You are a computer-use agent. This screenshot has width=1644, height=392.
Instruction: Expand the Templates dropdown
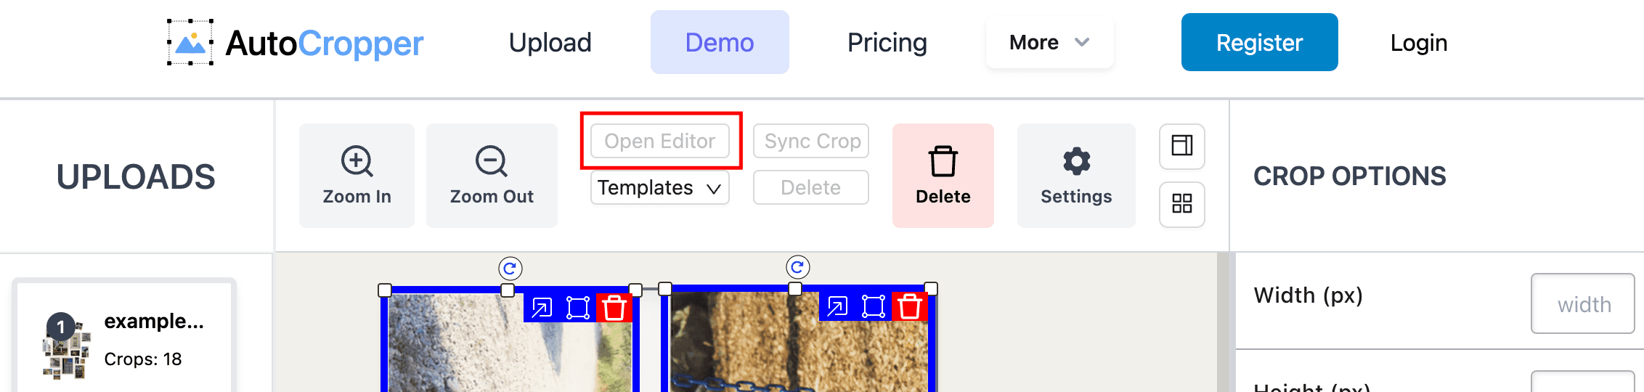[659, 187]
